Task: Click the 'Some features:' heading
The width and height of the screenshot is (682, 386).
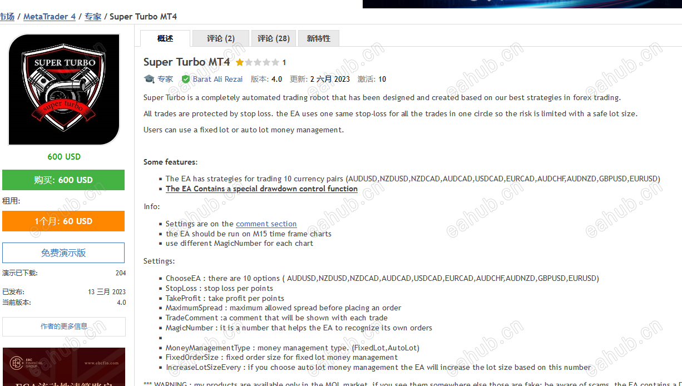Action: pyautogui.click(x=170, y=162)
